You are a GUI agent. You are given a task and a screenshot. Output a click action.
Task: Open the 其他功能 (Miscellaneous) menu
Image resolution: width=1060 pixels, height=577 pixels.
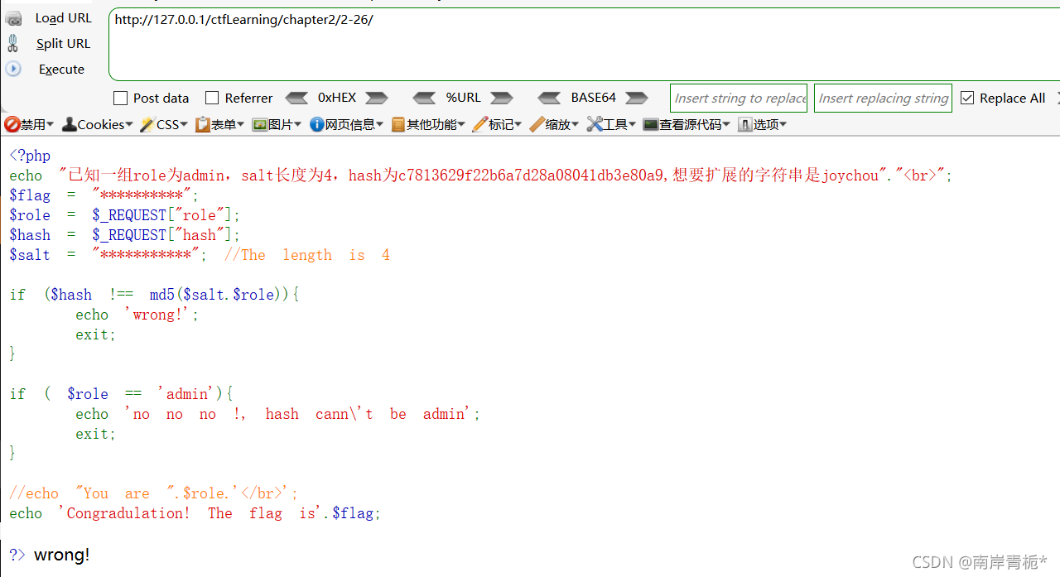tap(428, 124)
